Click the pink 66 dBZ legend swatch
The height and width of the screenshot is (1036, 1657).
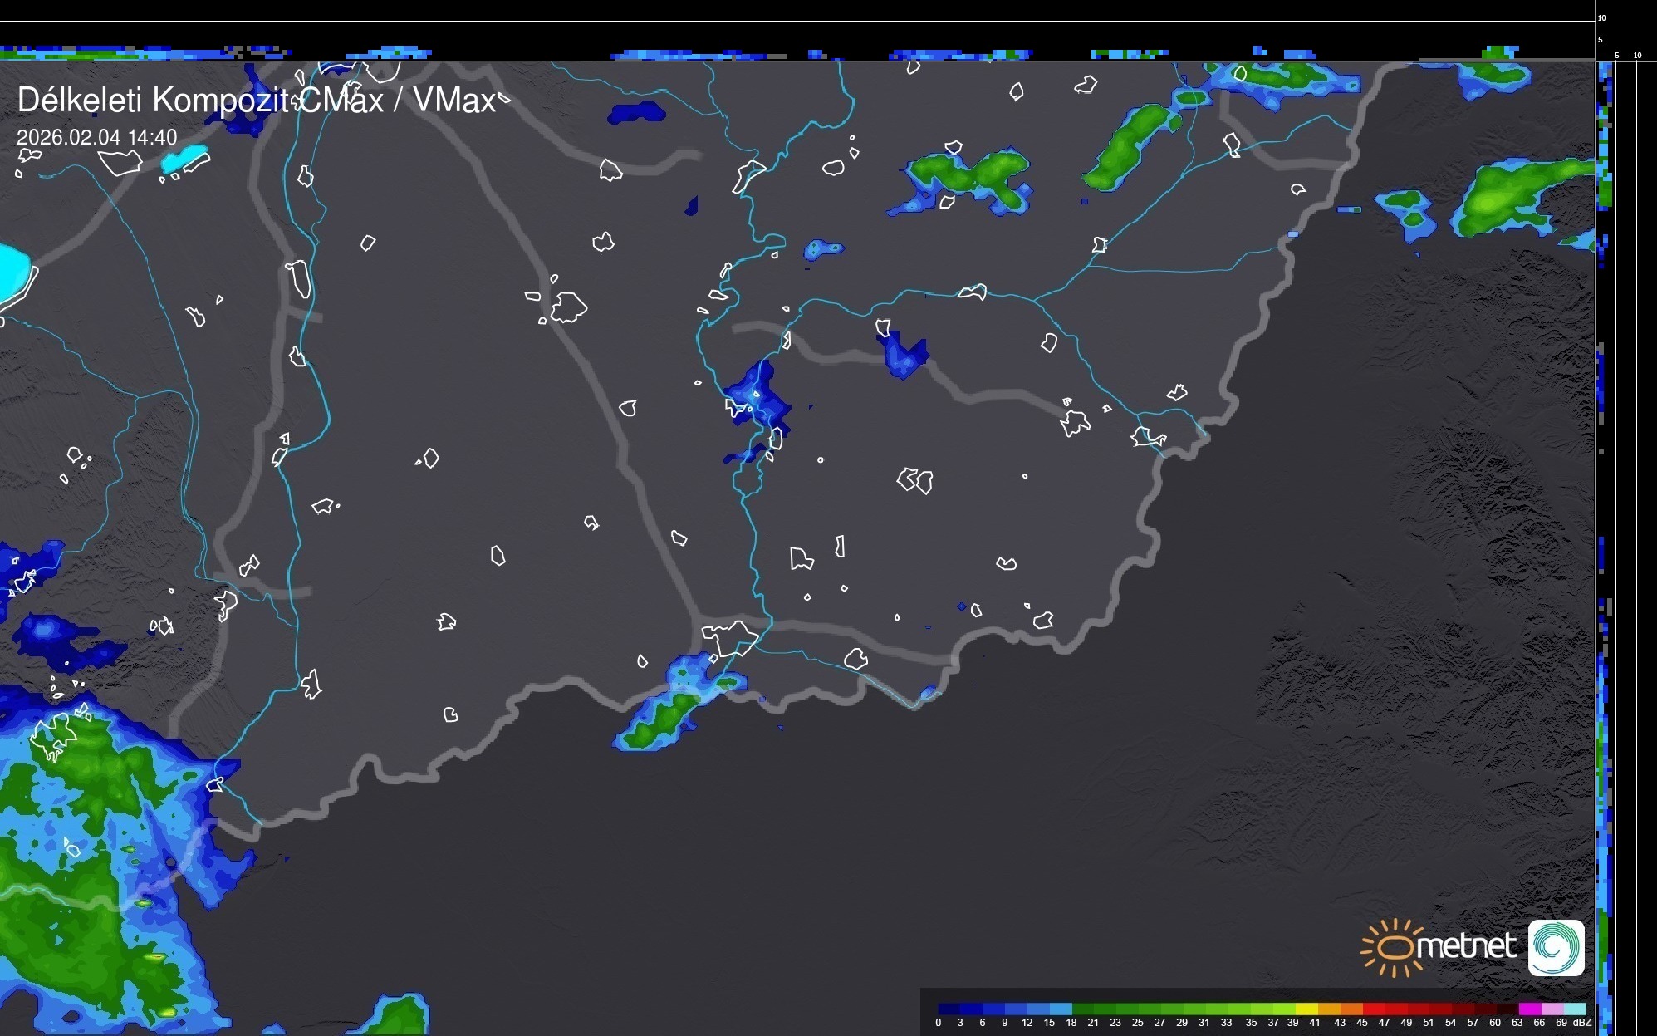[1553, 1009]
